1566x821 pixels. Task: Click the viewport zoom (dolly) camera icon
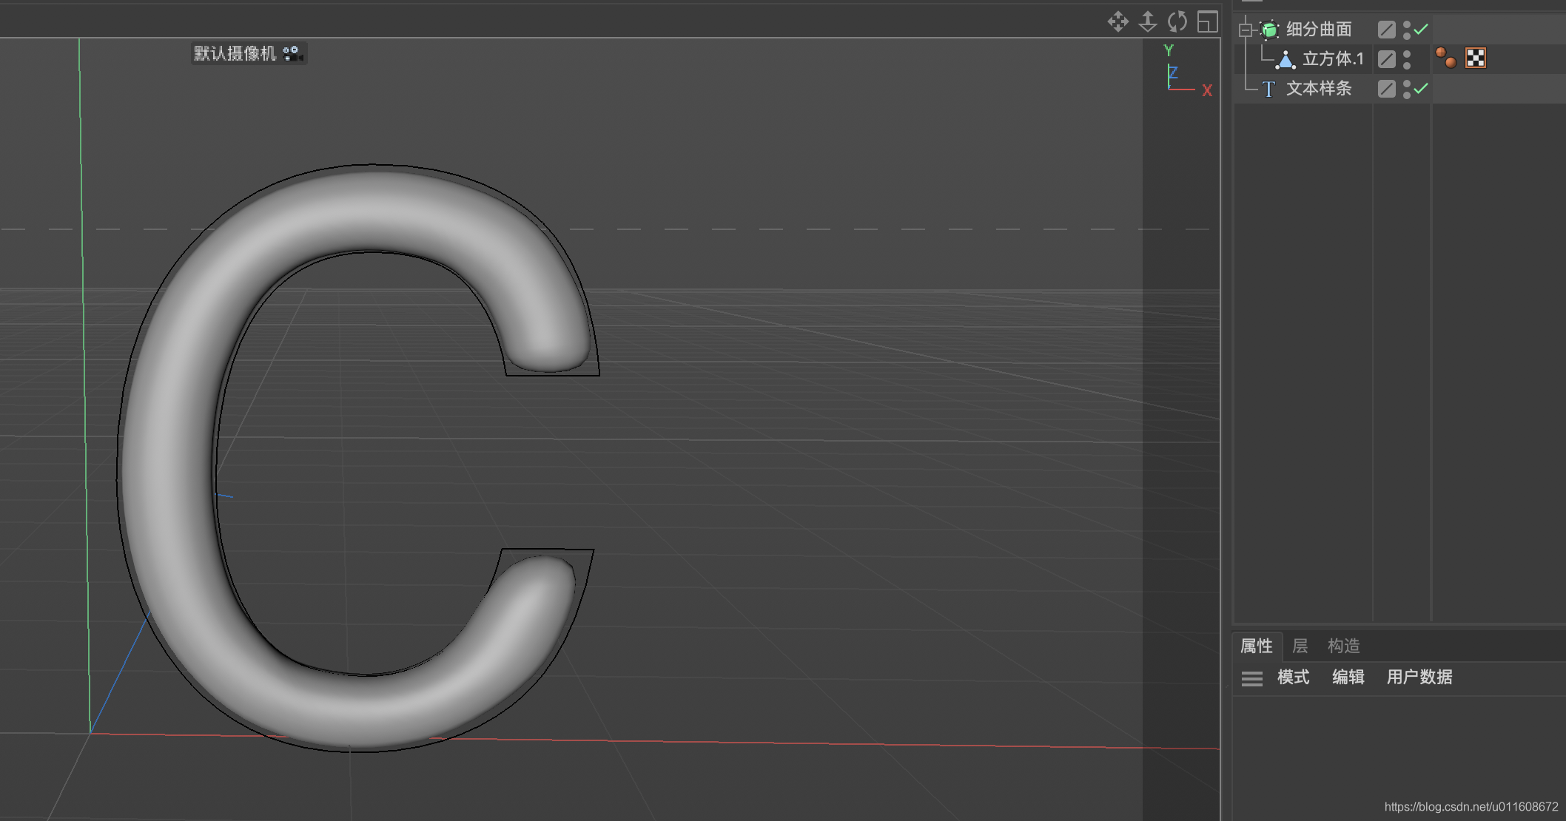coord(1148,21)
